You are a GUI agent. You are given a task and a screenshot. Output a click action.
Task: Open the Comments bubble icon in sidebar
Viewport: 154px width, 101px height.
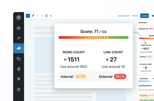[18, 79]
